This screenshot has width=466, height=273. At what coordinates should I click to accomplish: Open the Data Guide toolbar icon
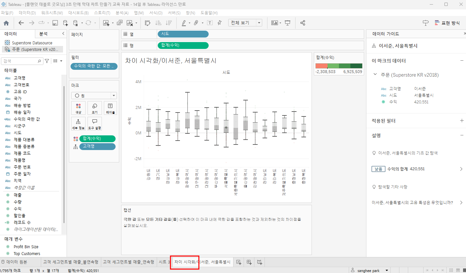[x=426, y=23]
